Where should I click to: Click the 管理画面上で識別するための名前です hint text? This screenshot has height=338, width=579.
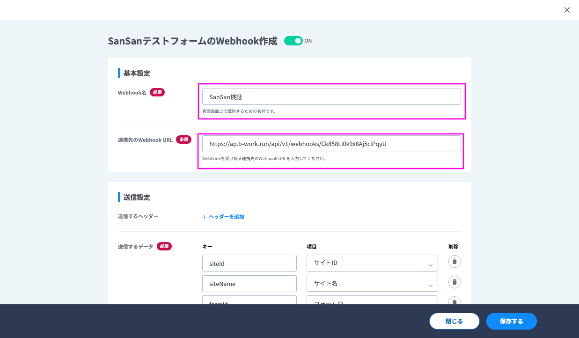pos(239,111)
